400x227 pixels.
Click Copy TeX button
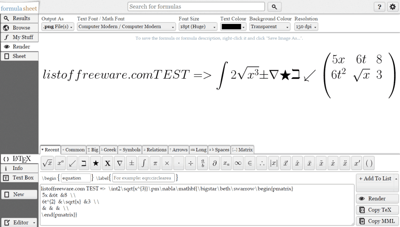[x=377, y=210]
